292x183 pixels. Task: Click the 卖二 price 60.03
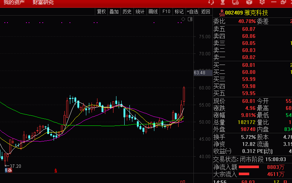click(249, 50)
